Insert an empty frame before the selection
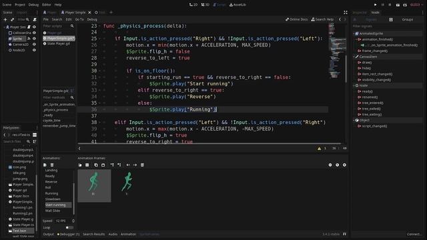 tap(112, 165)
